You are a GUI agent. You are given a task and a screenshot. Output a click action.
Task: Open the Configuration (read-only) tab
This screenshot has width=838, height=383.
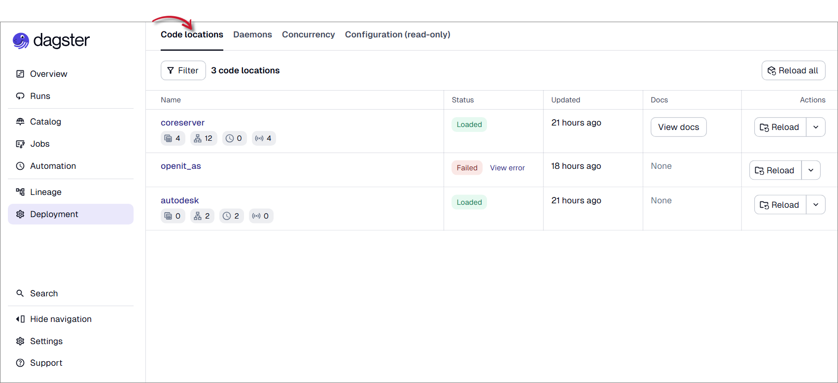pos(397,34)
